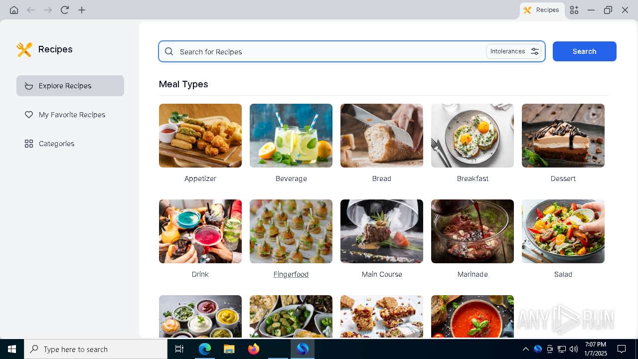Select the Dessert meal type thumbnail
The height and width of the screenshot is (359, 638).
563,136
